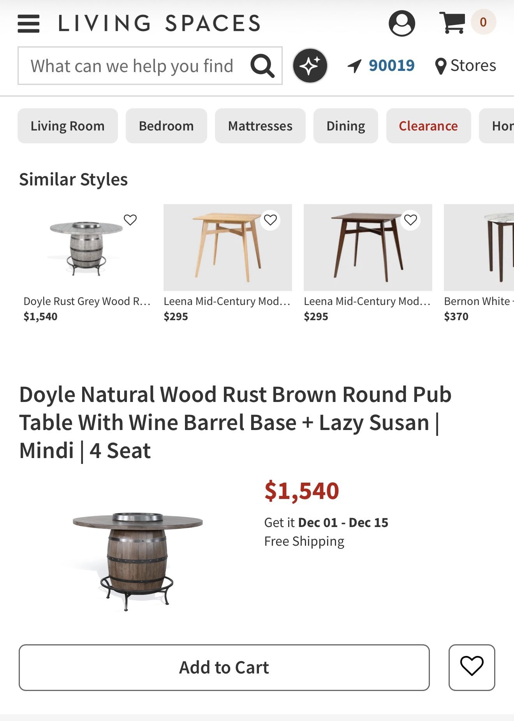Focus the product search field

click(132, 66)
